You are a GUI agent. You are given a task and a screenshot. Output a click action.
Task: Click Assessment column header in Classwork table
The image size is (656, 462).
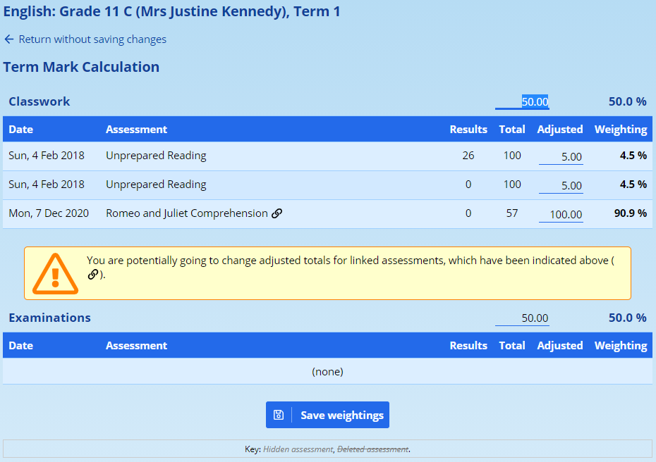click(x=136, y=130)
